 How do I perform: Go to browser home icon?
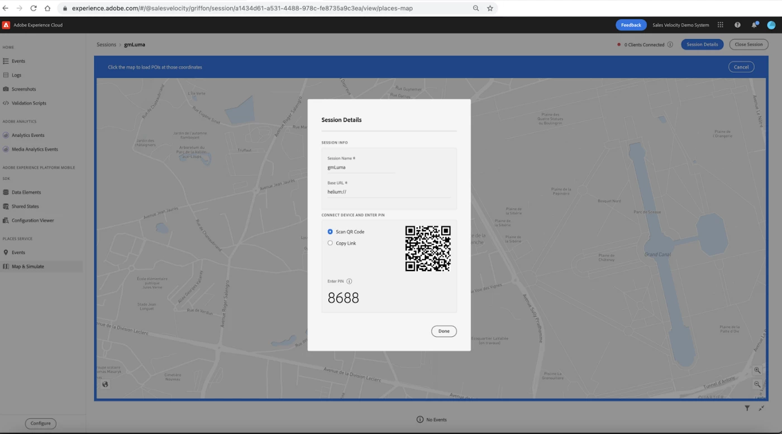click(47, 8)
